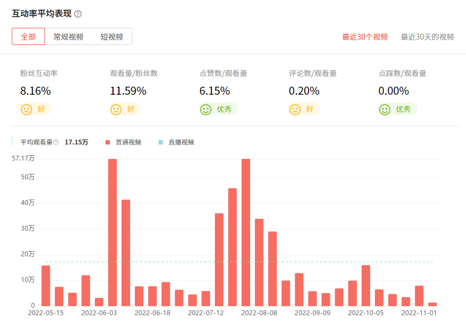
Task: Click the blue 直播视频 legend color square
Action: 161,142
